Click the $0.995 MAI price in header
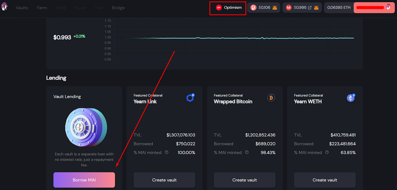The image size is (397, 190). [300, 8]
